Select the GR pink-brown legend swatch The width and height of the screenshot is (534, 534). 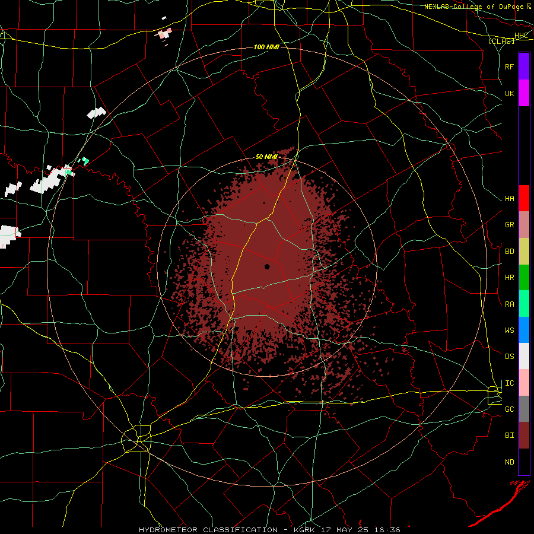tap(524, 225)
